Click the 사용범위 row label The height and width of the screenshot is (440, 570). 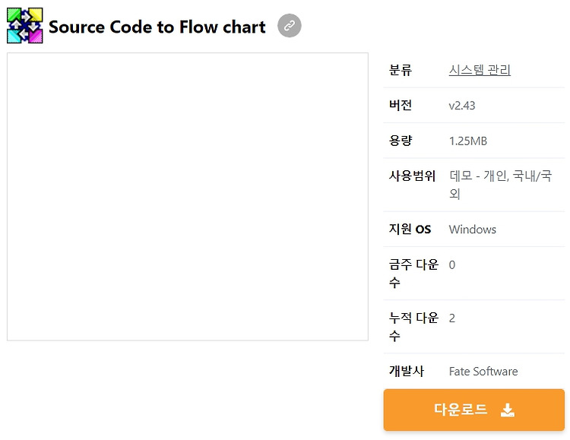(412, 176)
